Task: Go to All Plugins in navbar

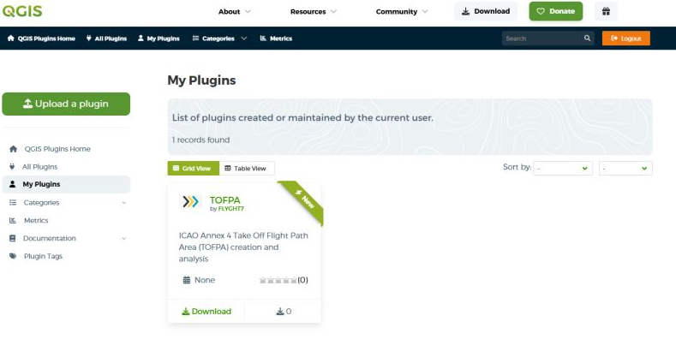Action: tap(106, 39)
